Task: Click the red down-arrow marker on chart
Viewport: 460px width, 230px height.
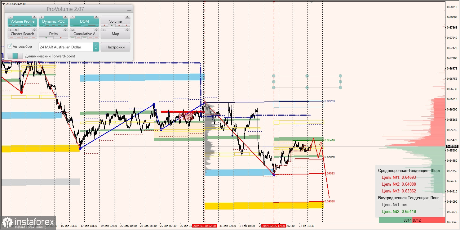Action: pyautogui.click(x=321, y=144)
